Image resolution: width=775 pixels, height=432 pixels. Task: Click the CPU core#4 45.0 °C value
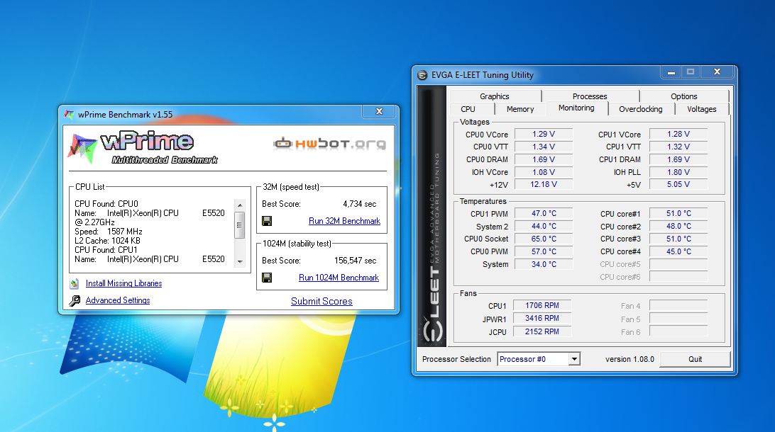point(678,251)
